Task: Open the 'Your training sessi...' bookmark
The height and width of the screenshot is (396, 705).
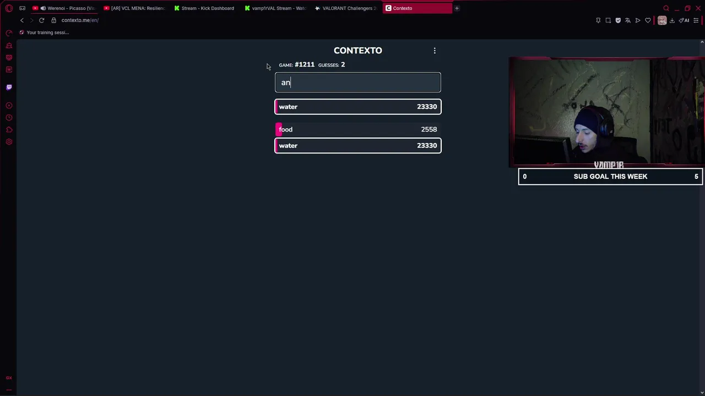Action: point(44,32)
